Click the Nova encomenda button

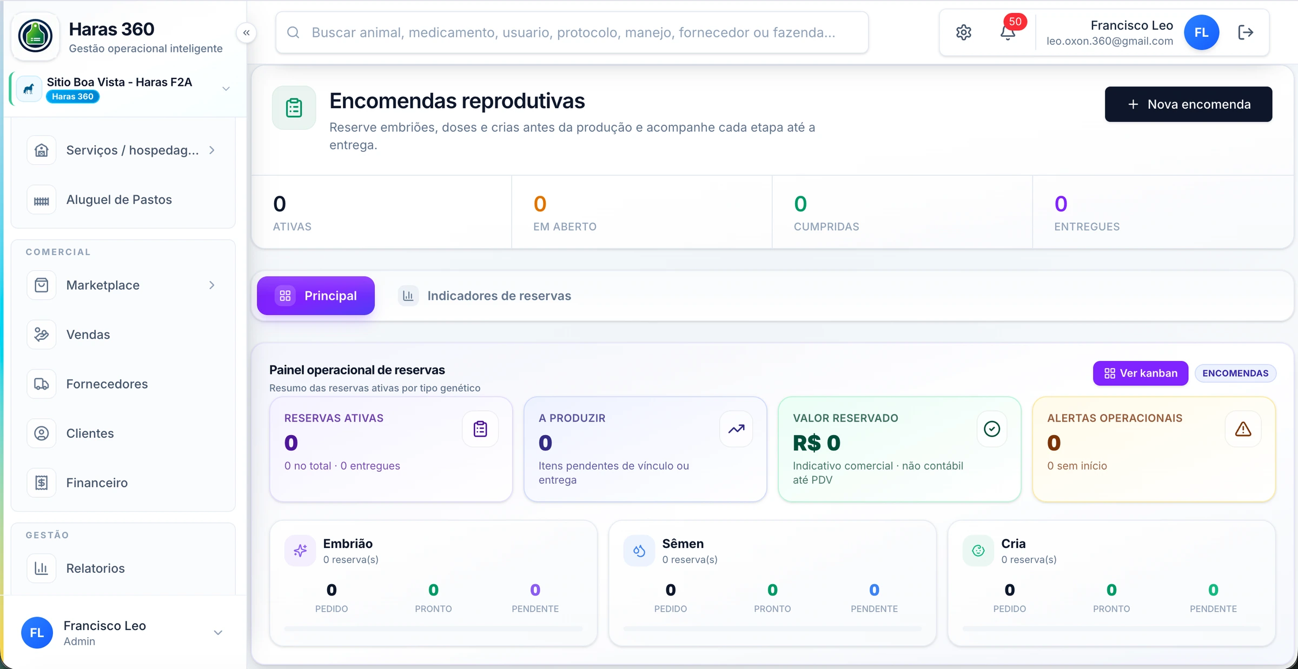pyautogui.click(x=1188, y=104)
